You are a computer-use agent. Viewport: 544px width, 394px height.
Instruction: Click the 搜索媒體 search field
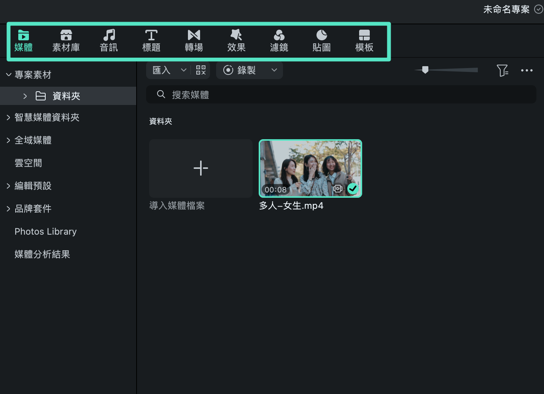pyautogui.click(x=341, y=95)
